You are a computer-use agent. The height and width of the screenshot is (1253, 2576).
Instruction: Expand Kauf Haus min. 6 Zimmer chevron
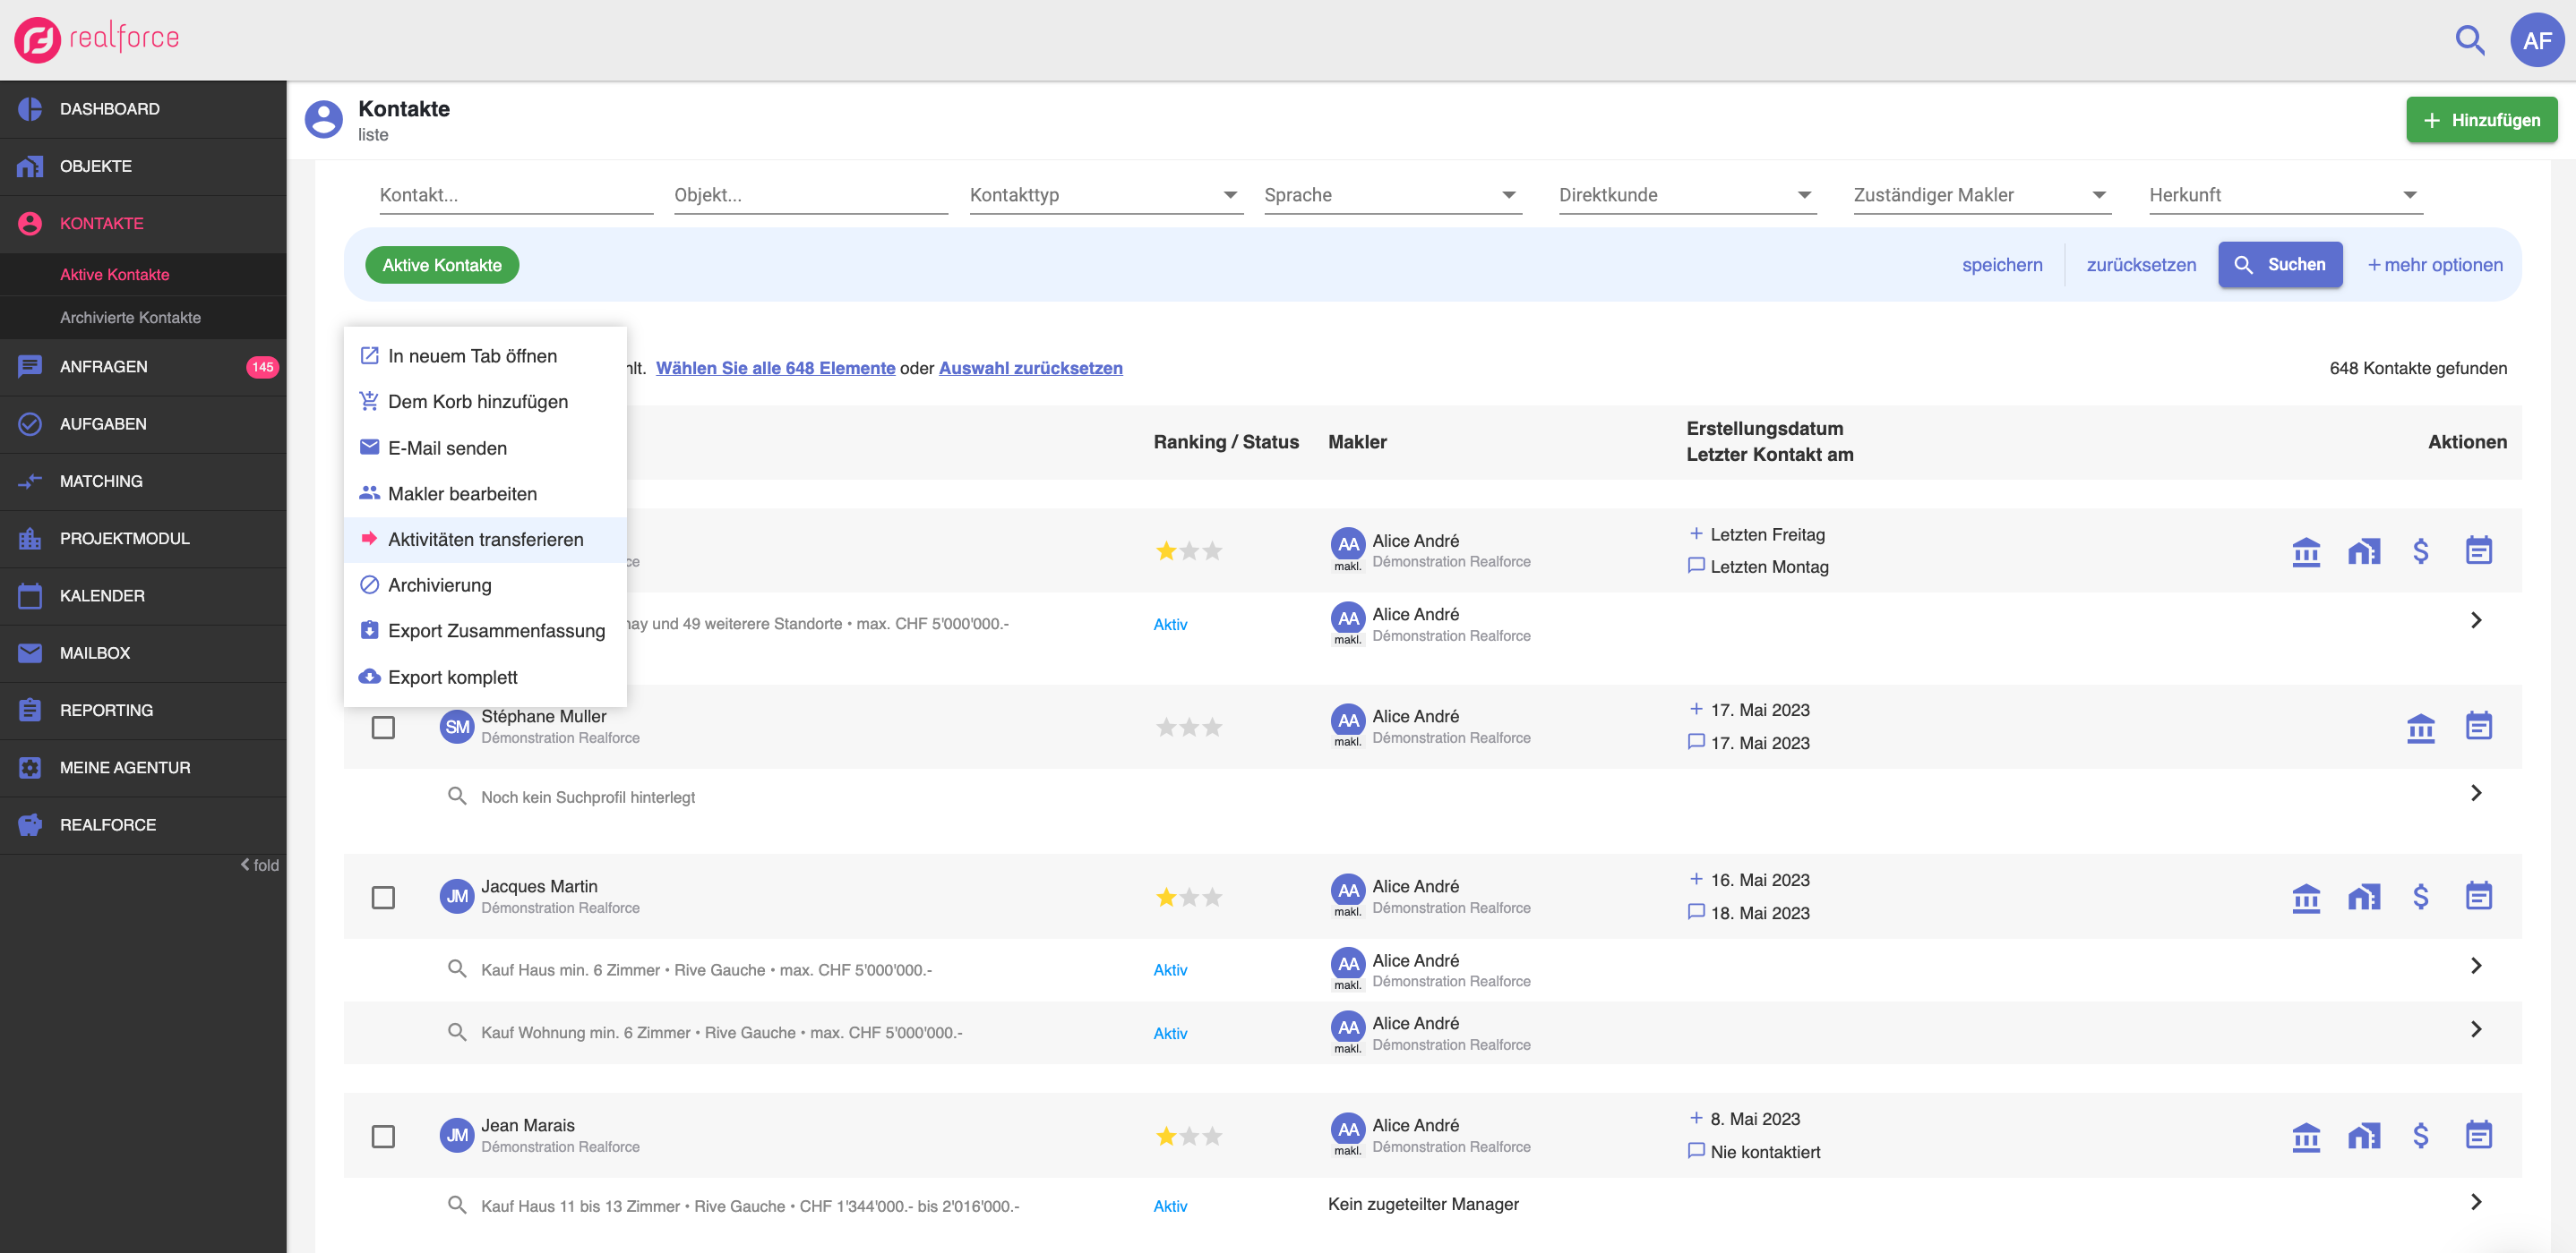2475,967
